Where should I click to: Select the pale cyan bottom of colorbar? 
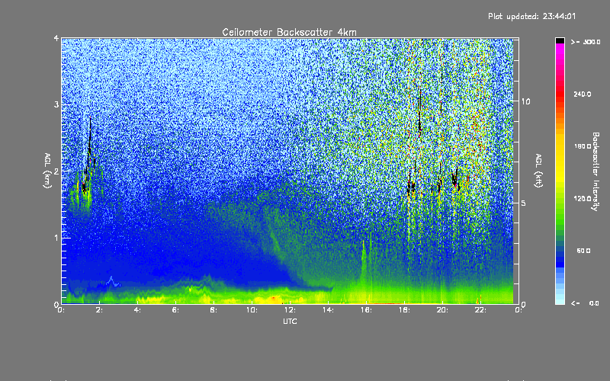[x=560, y=299]
